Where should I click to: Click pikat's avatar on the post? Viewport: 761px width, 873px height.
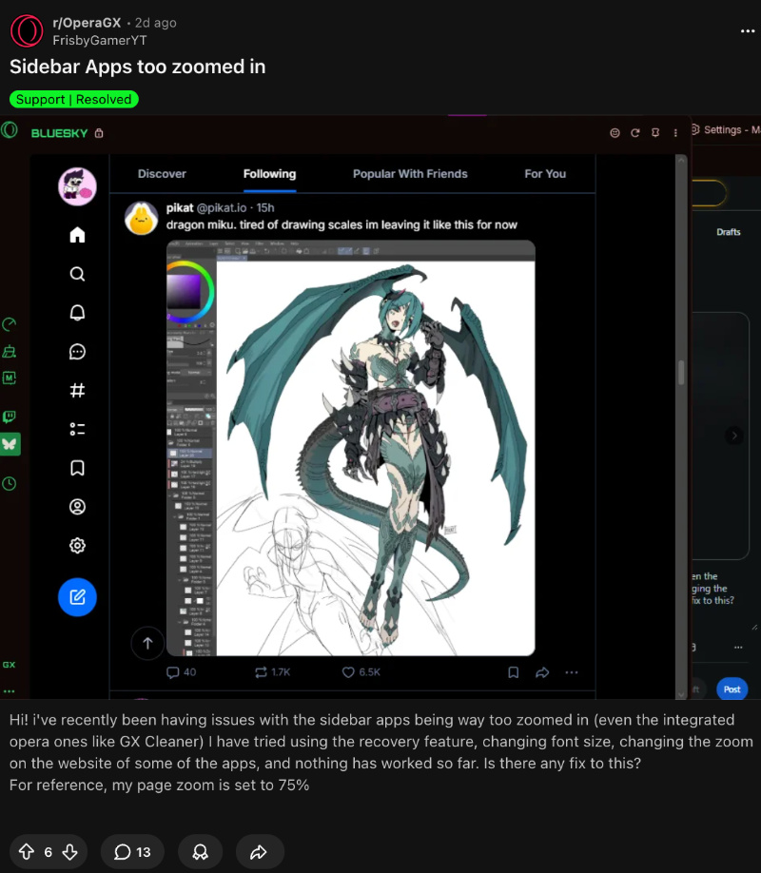pyautogui.click(x=141, y=219)
